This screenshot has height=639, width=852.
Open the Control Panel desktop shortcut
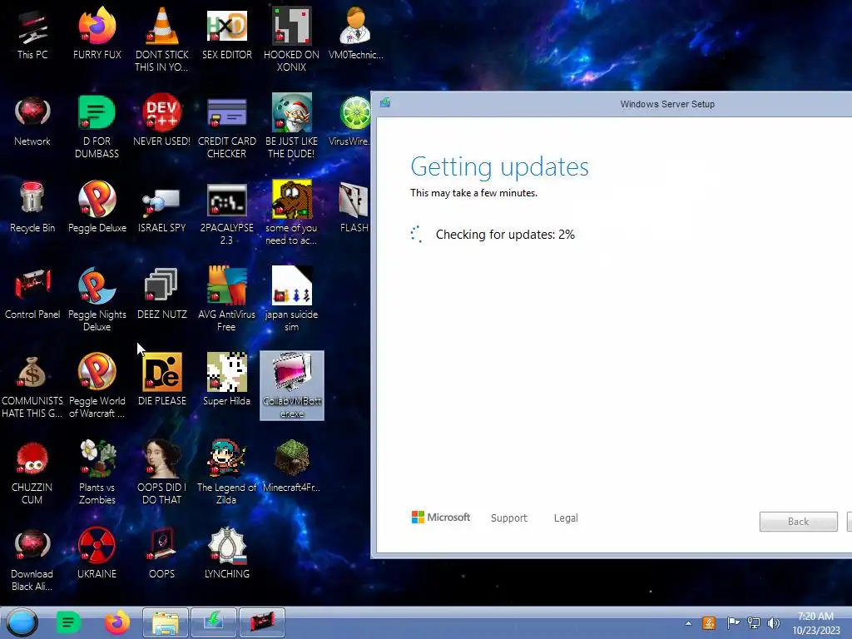[x=32, y=294]
